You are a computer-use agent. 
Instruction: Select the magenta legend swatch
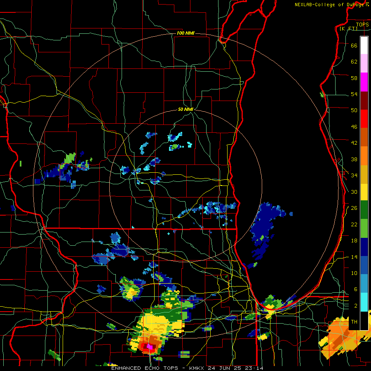364,82
